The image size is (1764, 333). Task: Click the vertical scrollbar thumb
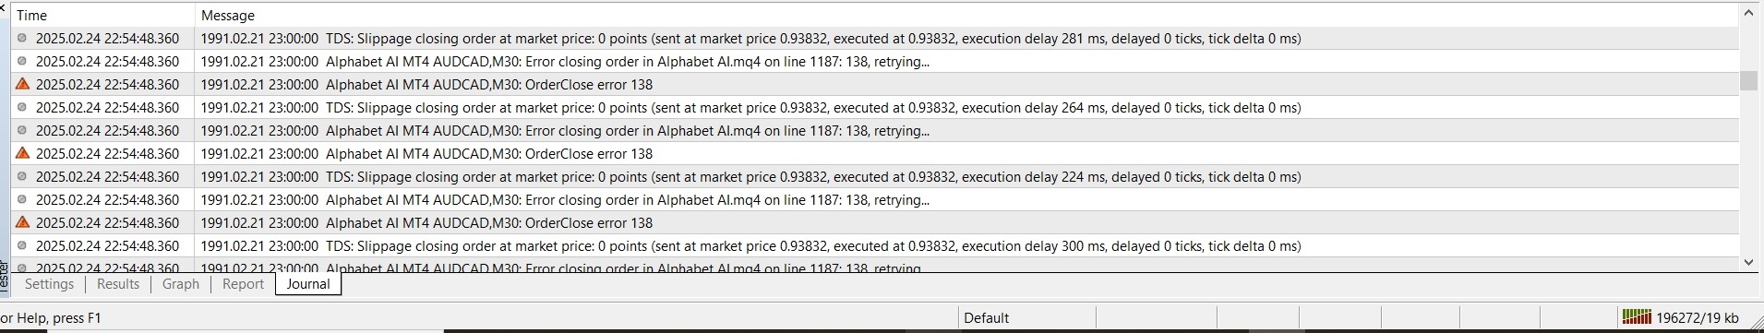click(x=1748, y=80)
